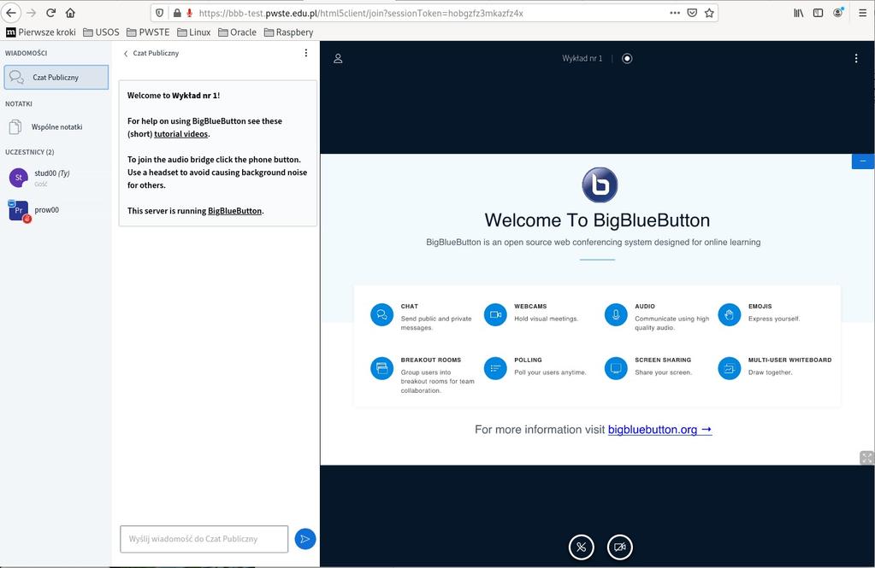Image resolution: width=875 pixels, height=568 pixels.
Task: Make presentation fullscreen with corner icon
Action: pyautogui.click(x=866, y=458)
